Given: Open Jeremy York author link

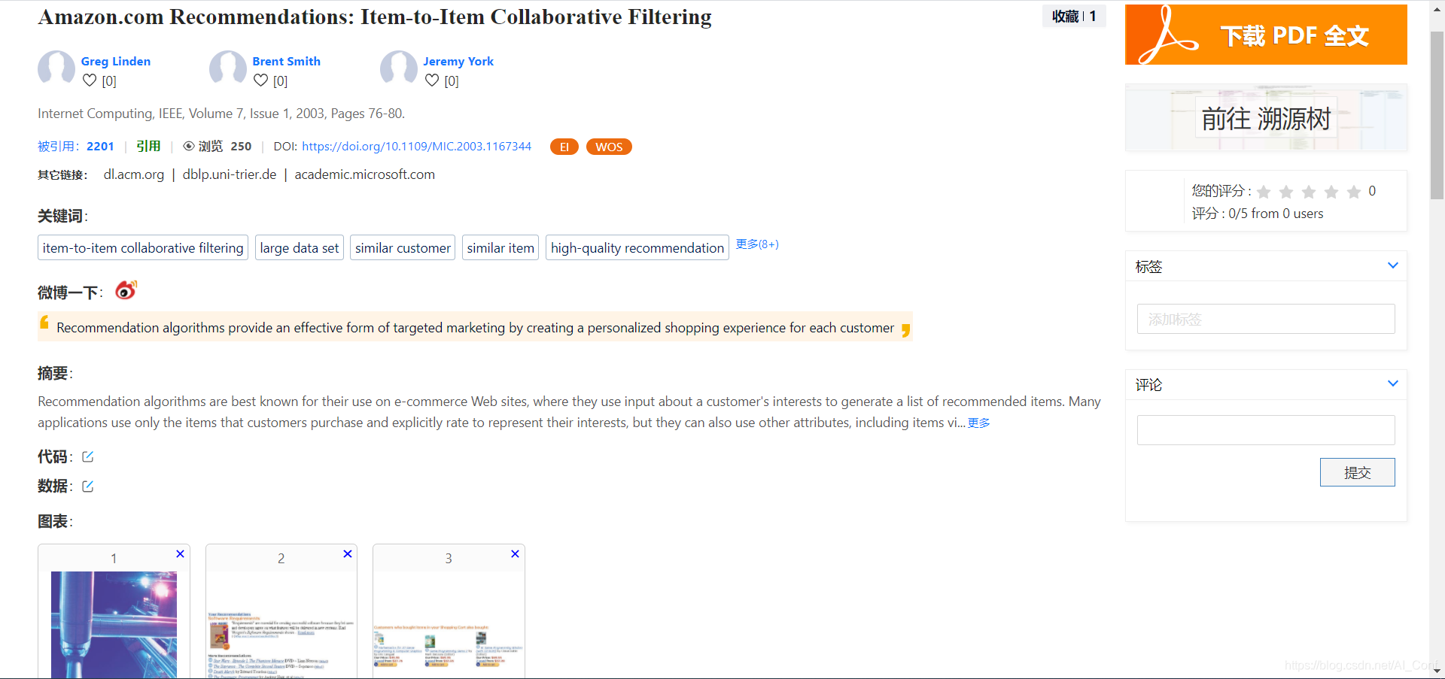Looking at the screenshot, I should [x=458, y=62].
